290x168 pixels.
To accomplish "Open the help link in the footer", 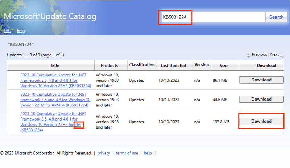I will pyautogui.click(x=148, y=153).
